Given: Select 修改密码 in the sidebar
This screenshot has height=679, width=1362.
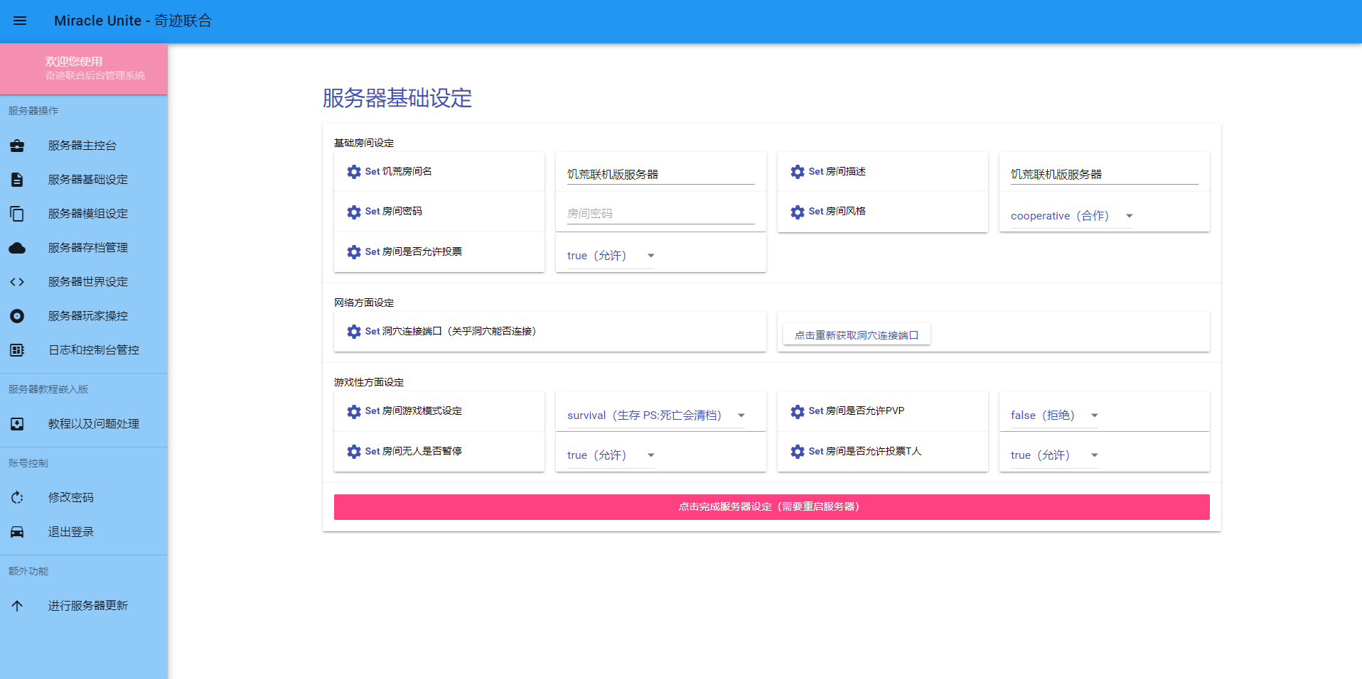Looking at the screenshot, I should 84,498.
